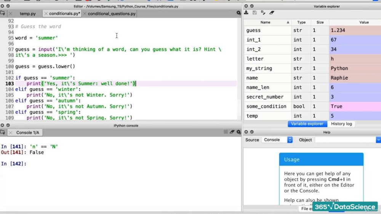The width and height of the screenshot is (381, 214).
Task: Undock the Editor pane
Action: tap(8, 6)
